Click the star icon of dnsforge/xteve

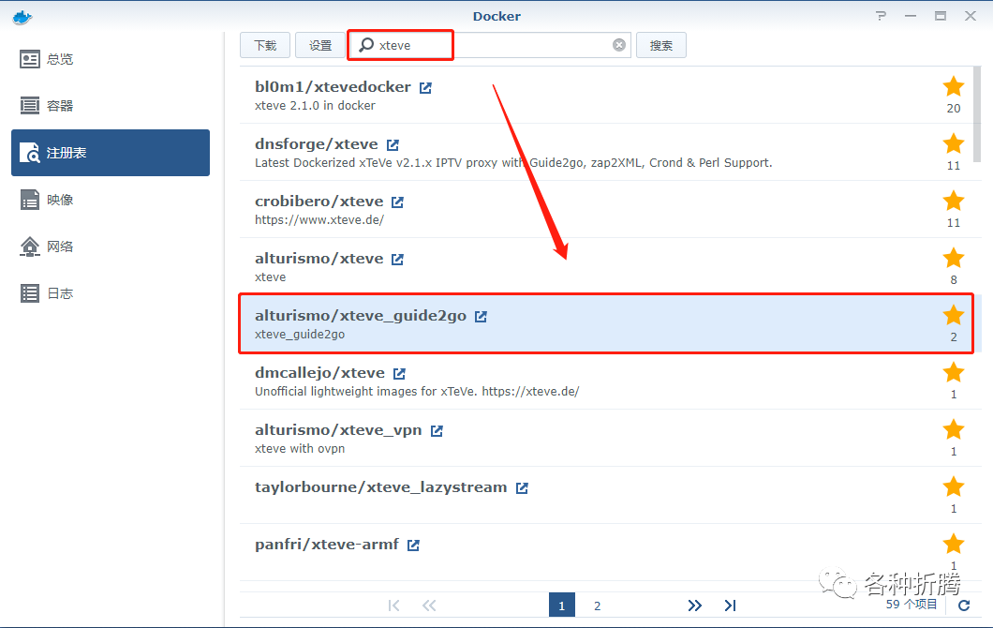953,143
